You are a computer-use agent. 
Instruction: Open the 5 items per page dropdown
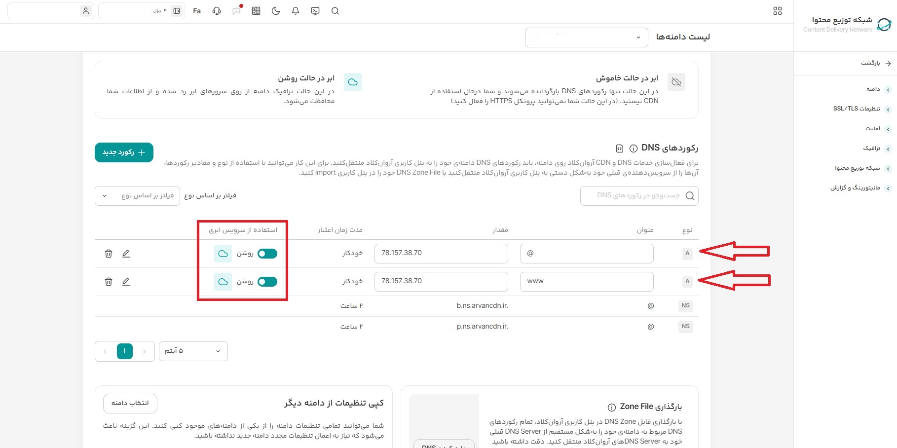pos(193,351)
